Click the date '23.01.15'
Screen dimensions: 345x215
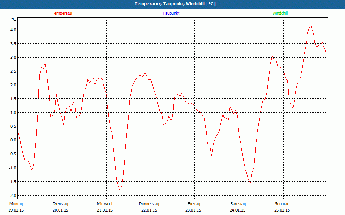point(193,210)
